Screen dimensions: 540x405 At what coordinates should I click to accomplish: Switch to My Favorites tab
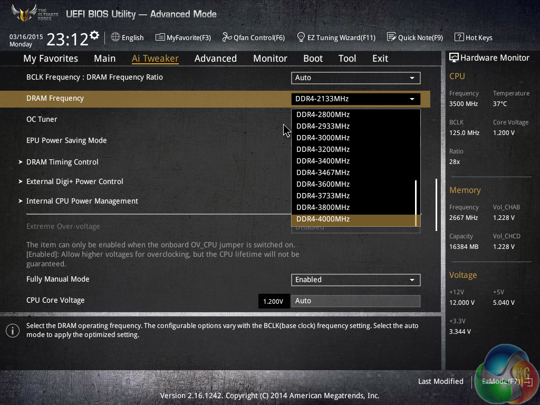51,58
